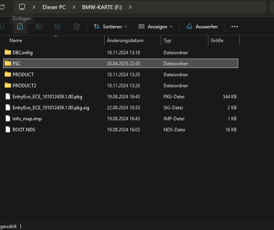Screen dimensions: 274x230
Task: Click the PC monitor icon in breadcrumb
Action: tap(22, 7)
